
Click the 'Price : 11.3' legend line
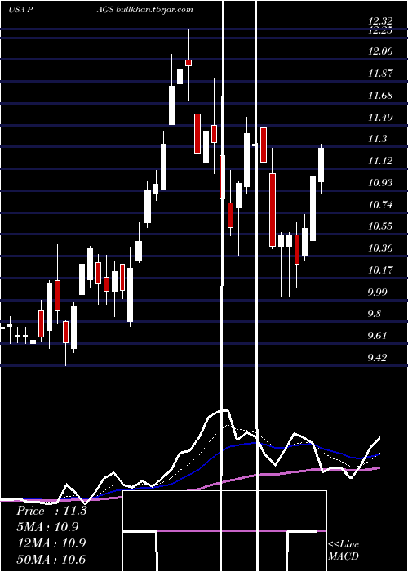pos(51,511)
